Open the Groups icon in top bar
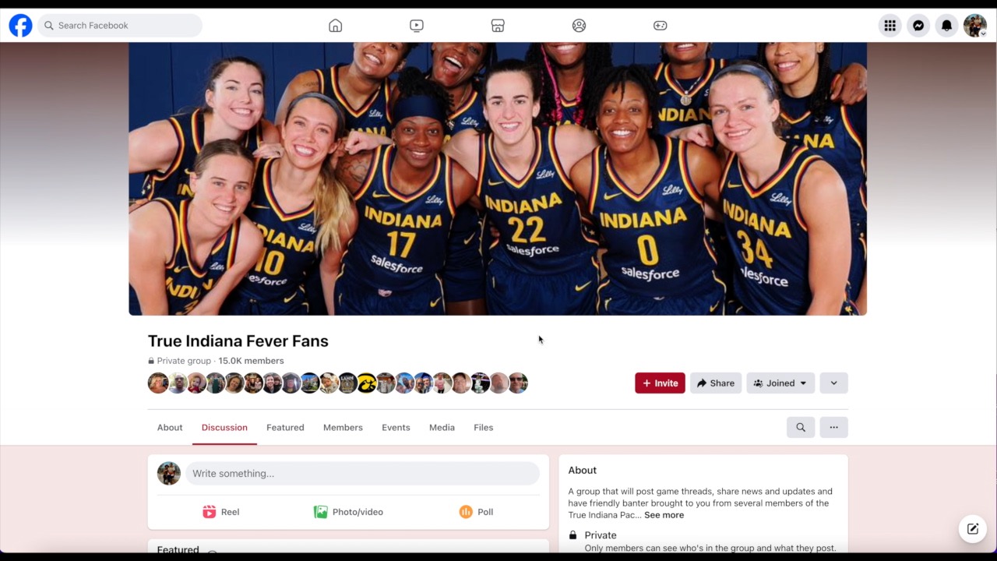997x561 pixels. coord(579,26)
